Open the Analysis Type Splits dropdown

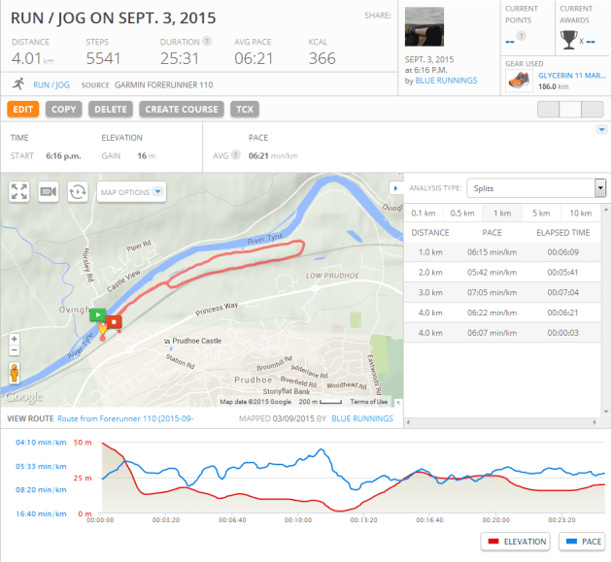(535, 188)
